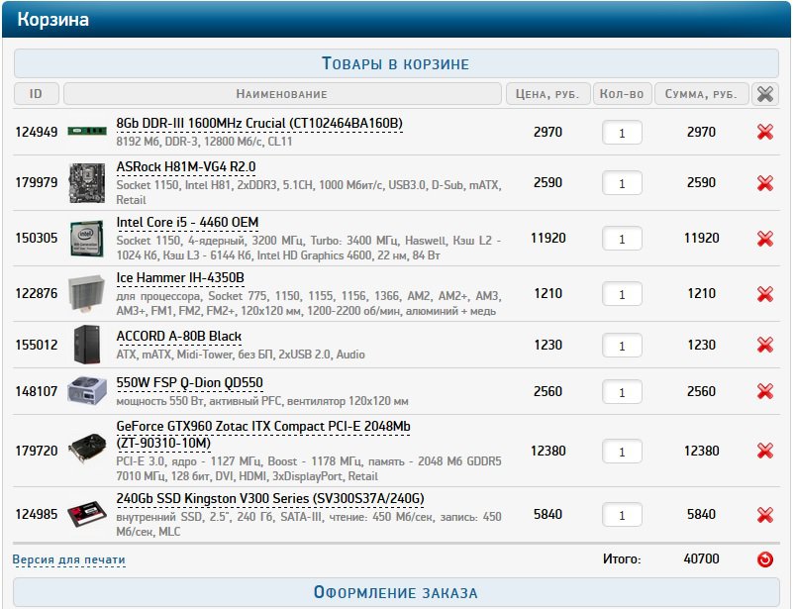Screen dimensions: 794x609
Task: Select product ID 124985
Action: coord(37,514)
